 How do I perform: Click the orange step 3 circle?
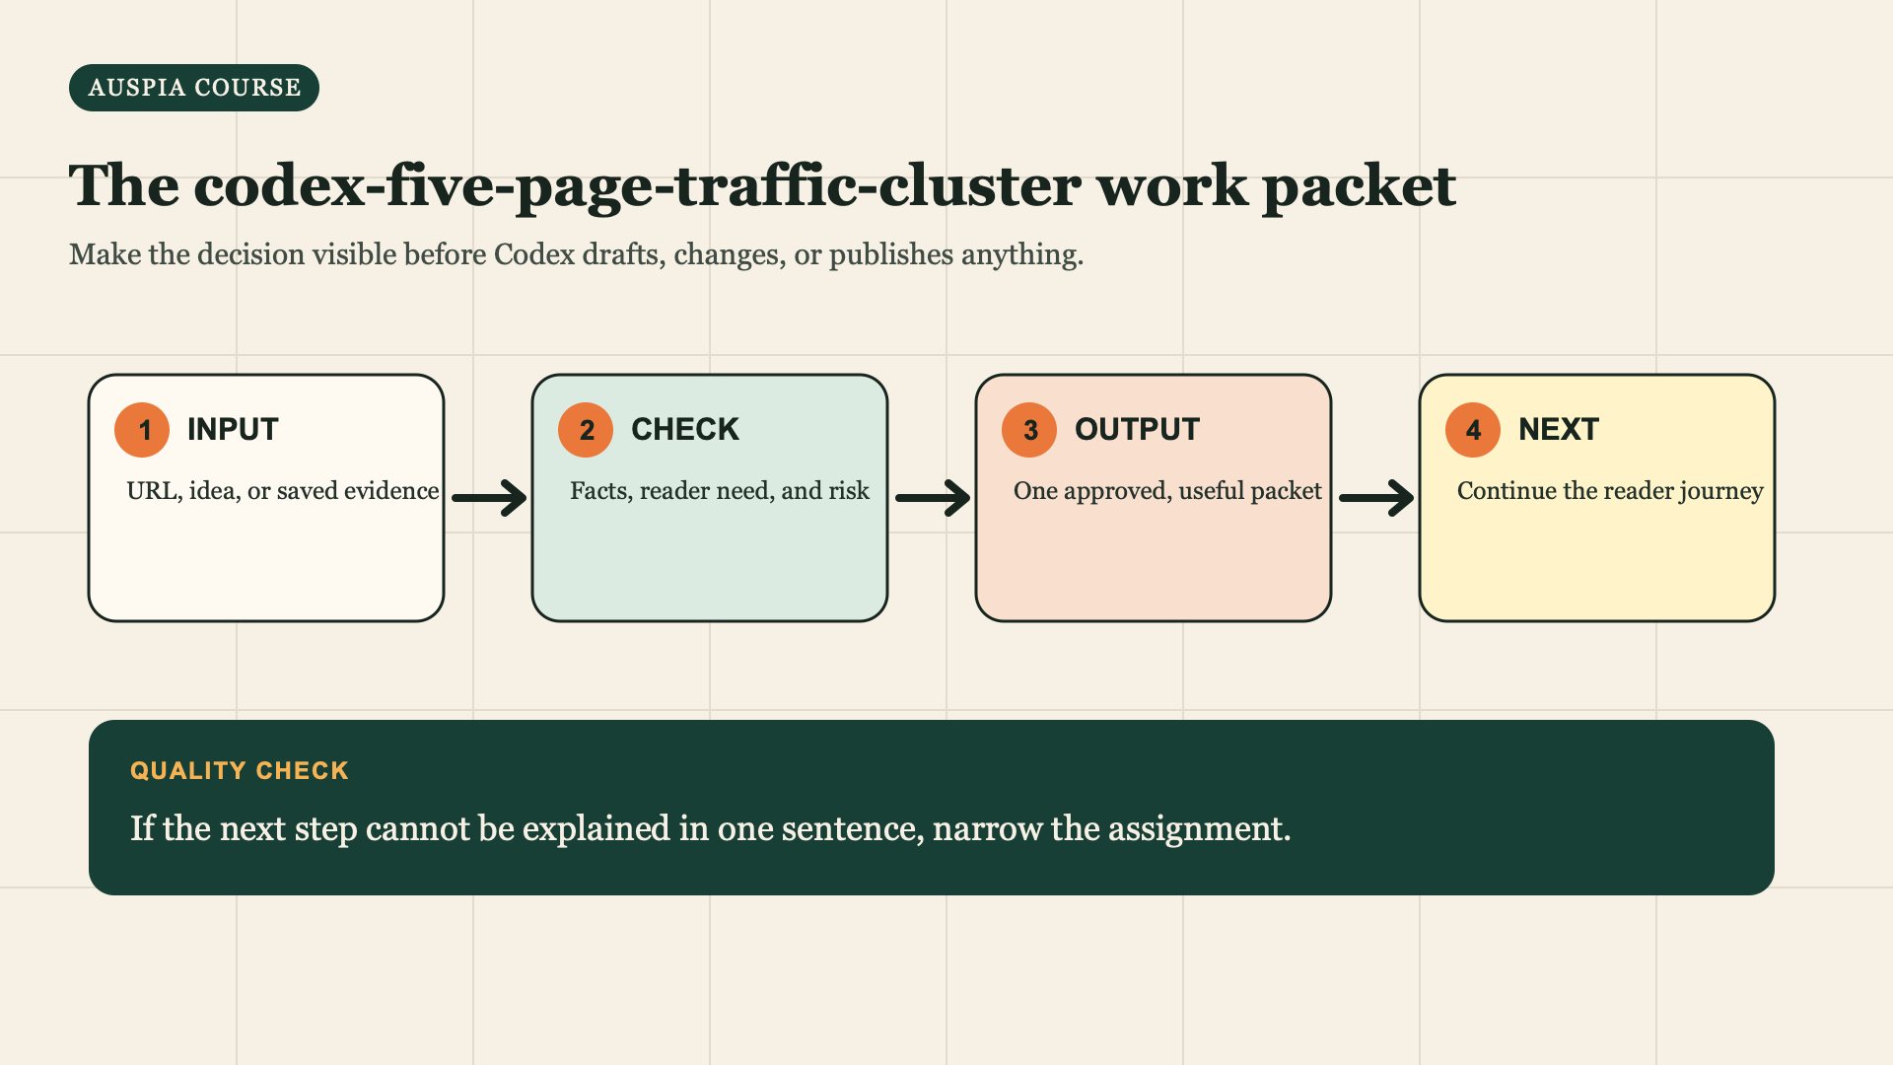[1029, 430]
